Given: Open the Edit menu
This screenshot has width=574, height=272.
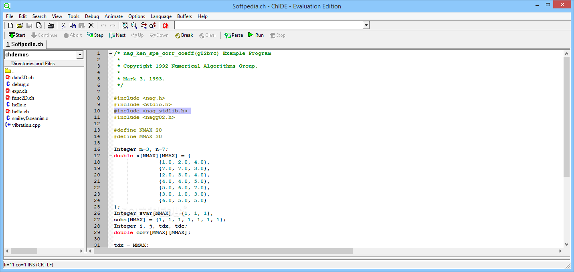Looking at the screenshot, I should (23, 16).
